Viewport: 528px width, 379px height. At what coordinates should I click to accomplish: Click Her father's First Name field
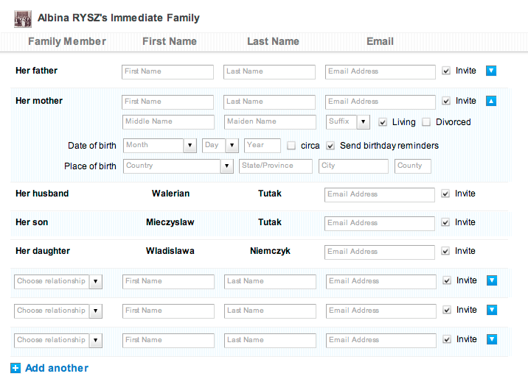click(x=167, y=72)
